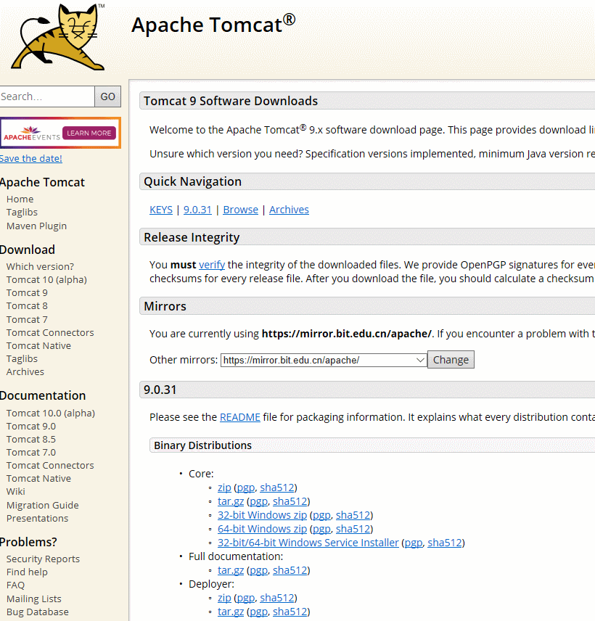Image resolution: width=595 pixels, height=621 pixels.
Task: Open pgp signature for Deployer zip
Action: [245, 598]
